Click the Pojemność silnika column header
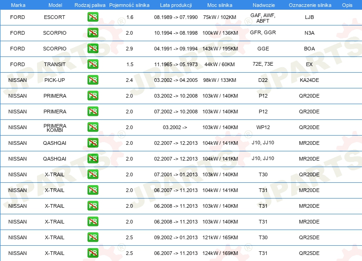This screenshot has width=362, height=261. [x=129, y=5]
